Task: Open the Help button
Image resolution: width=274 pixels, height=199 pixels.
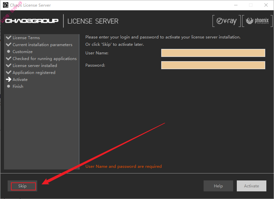Action: click(x=218, y=186)
